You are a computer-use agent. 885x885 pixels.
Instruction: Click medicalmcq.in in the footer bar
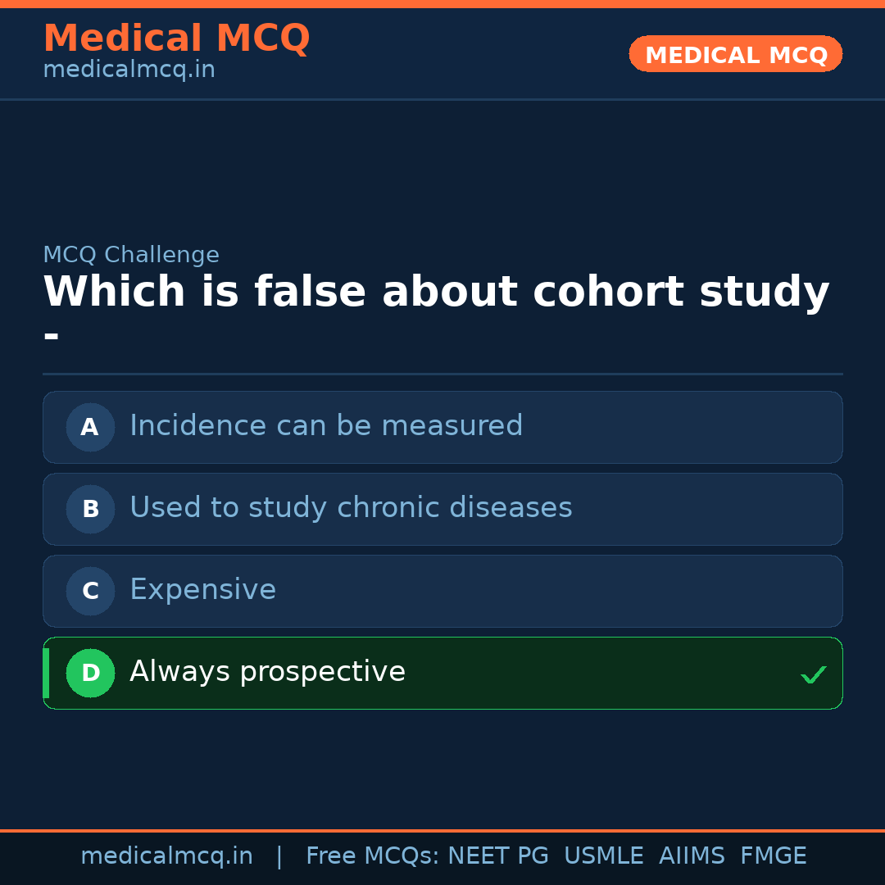click(x=167, y=855)
